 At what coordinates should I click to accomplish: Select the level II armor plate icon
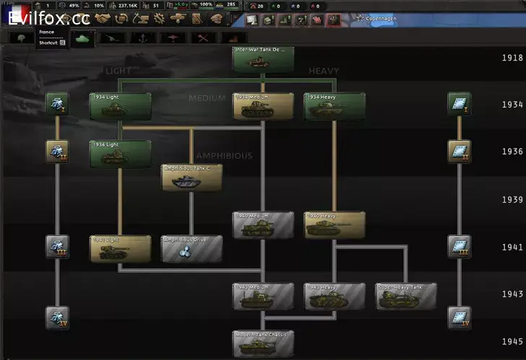click(x=458, y=152)
